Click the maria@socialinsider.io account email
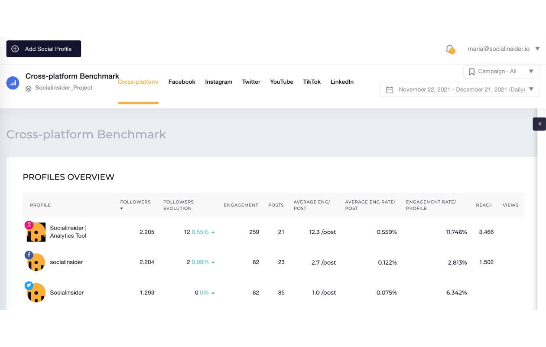The height and width of the screenshot is (347, 546). [x=499, y=49]
